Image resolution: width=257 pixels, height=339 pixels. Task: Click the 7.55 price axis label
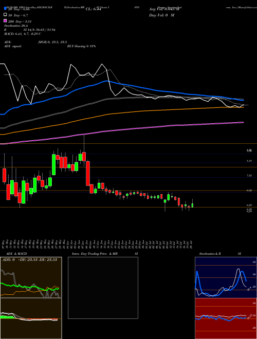click(249, 176)
